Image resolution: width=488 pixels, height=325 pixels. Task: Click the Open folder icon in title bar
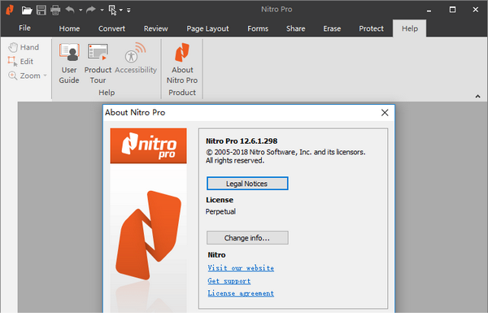point(28,10)
